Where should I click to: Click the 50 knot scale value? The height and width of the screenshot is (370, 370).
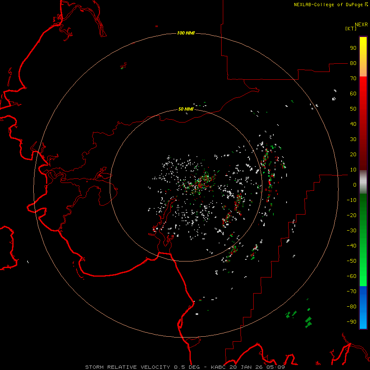(x=353, y=109)
